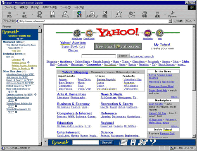Screen dimensions: 197x151
Task: Click the Stop icon in the toolbar
Action: (40, 14)
